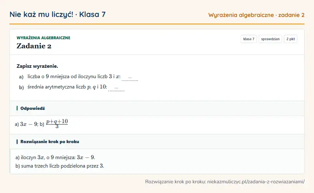Click the 'sprawdzian' tag
The image size is (314, 193).
pos(270,39)
